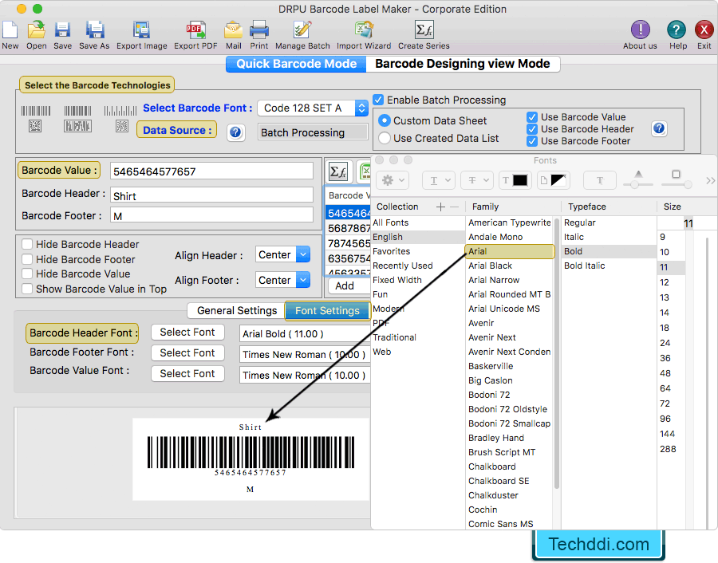Open the Align Footer dropdown
The image size is (718, 563).
tap(282, 280)
